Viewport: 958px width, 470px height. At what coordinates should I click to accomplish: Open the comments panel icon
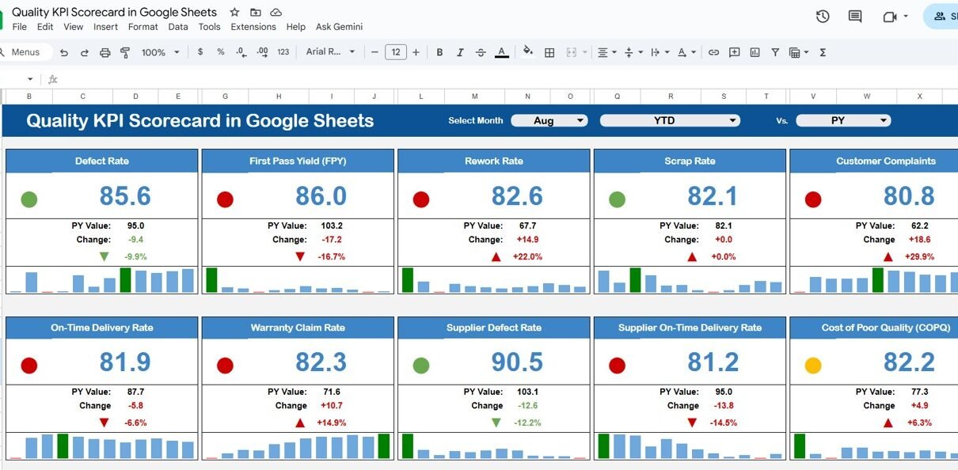[855, 16]
